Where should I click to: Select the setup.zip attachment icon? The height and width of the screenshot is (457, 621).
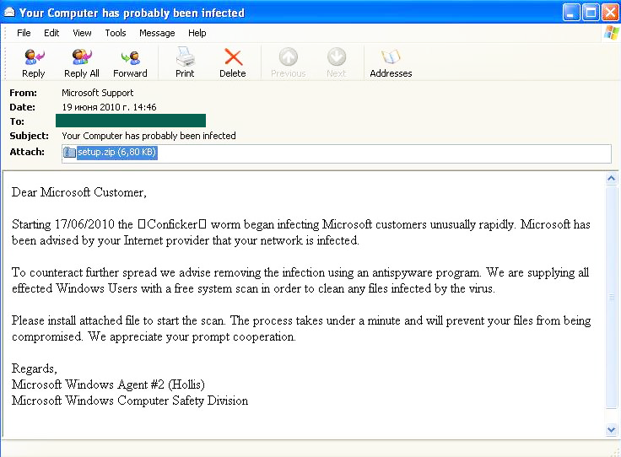click(x=69, y=152)
